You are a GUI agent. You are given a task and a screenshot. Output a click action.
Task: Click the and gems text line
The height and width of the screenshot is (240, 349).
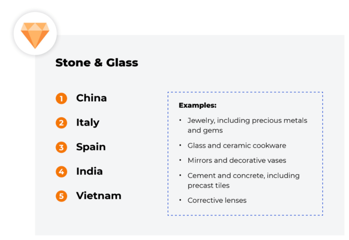tap(205, 130)
